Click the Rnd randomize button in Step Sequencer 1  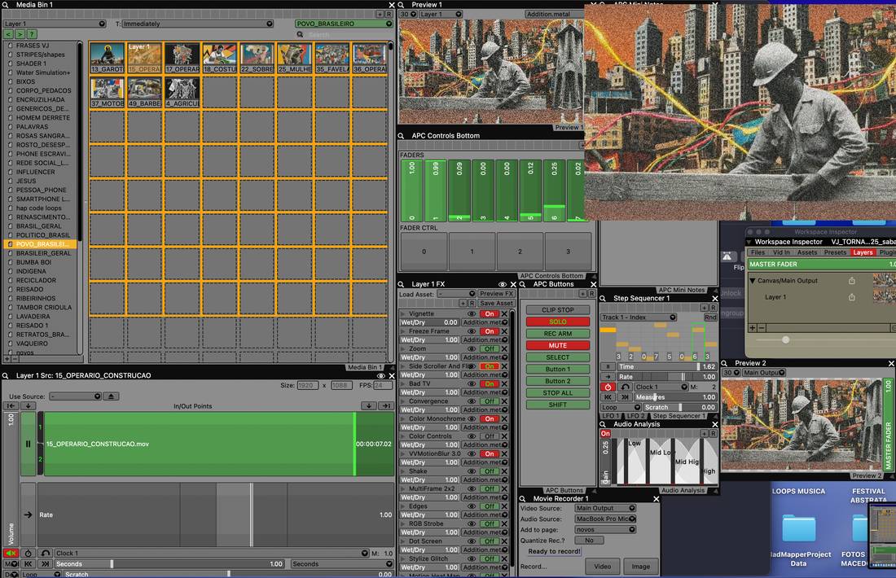click(x=710, y=317)
